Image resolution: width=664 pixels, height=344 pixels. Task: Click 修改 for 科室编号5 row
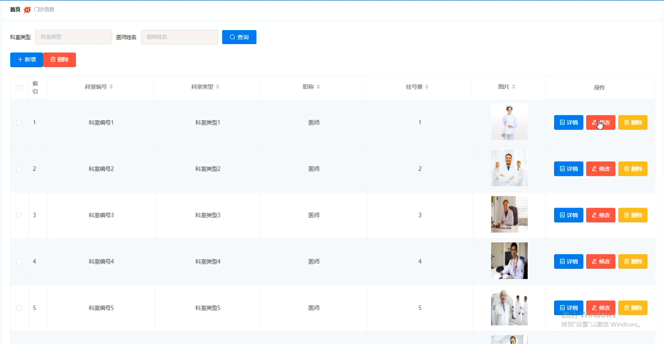(x=600, y=308)
